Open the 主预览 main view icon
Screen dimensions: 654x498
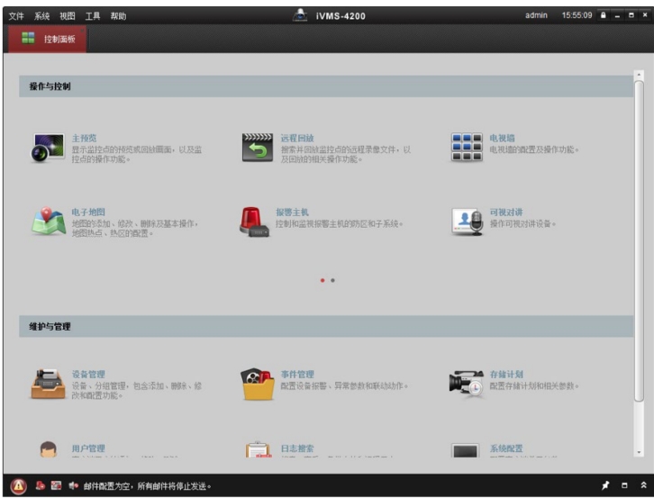pyautogui.click(x=49, y=148)
